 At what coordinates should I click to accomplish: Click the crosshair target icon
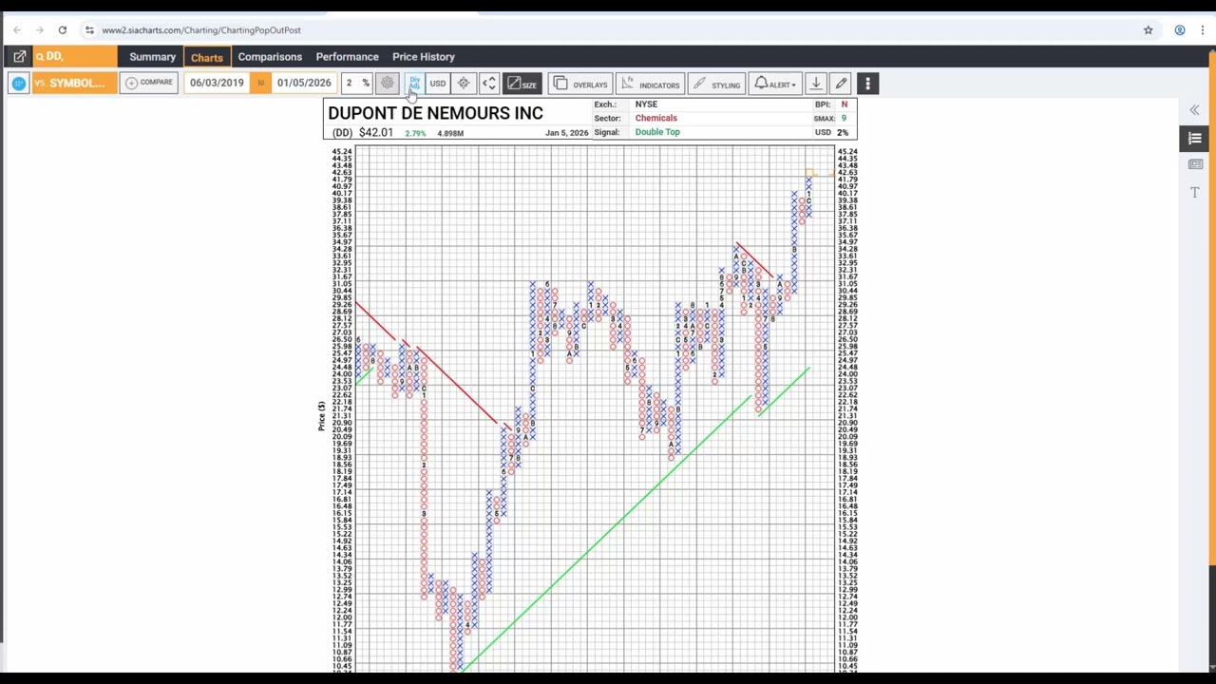[x=464, y=84]
